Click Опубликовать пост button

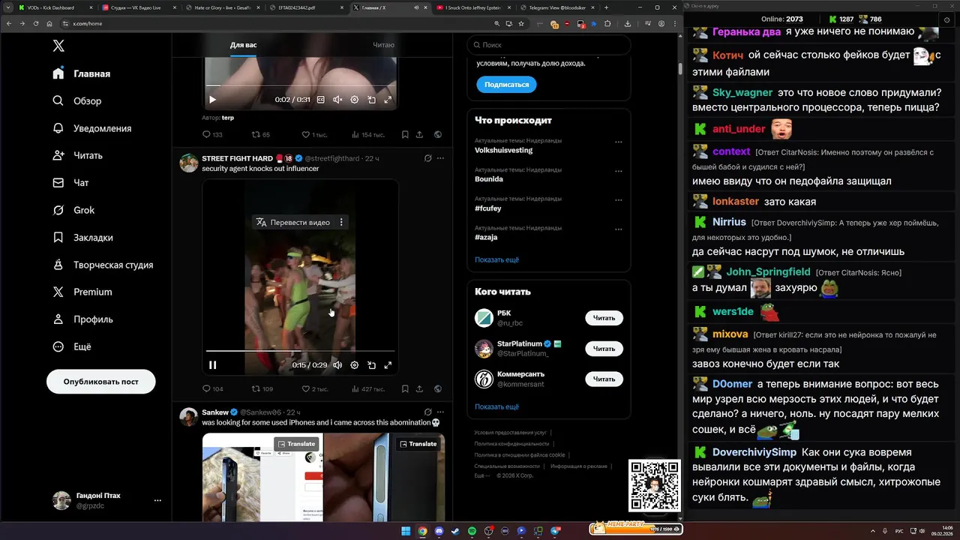101,381
